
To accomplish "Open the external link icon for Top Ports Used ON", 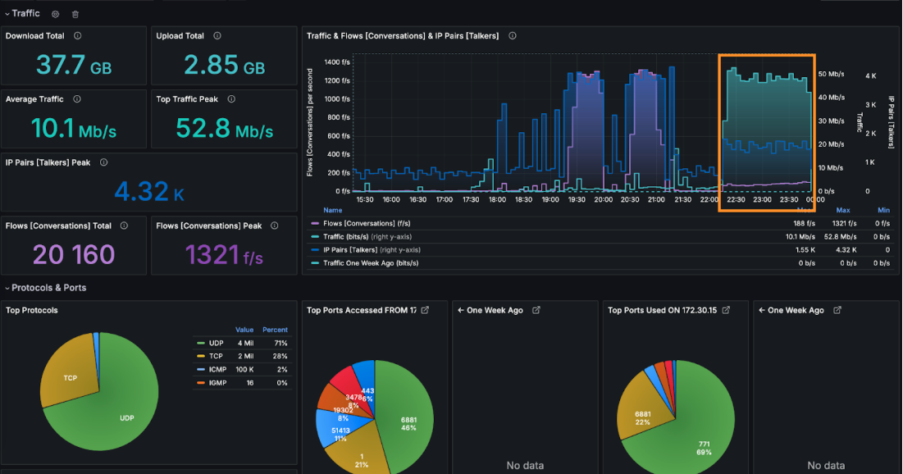I will click(725, 310).
